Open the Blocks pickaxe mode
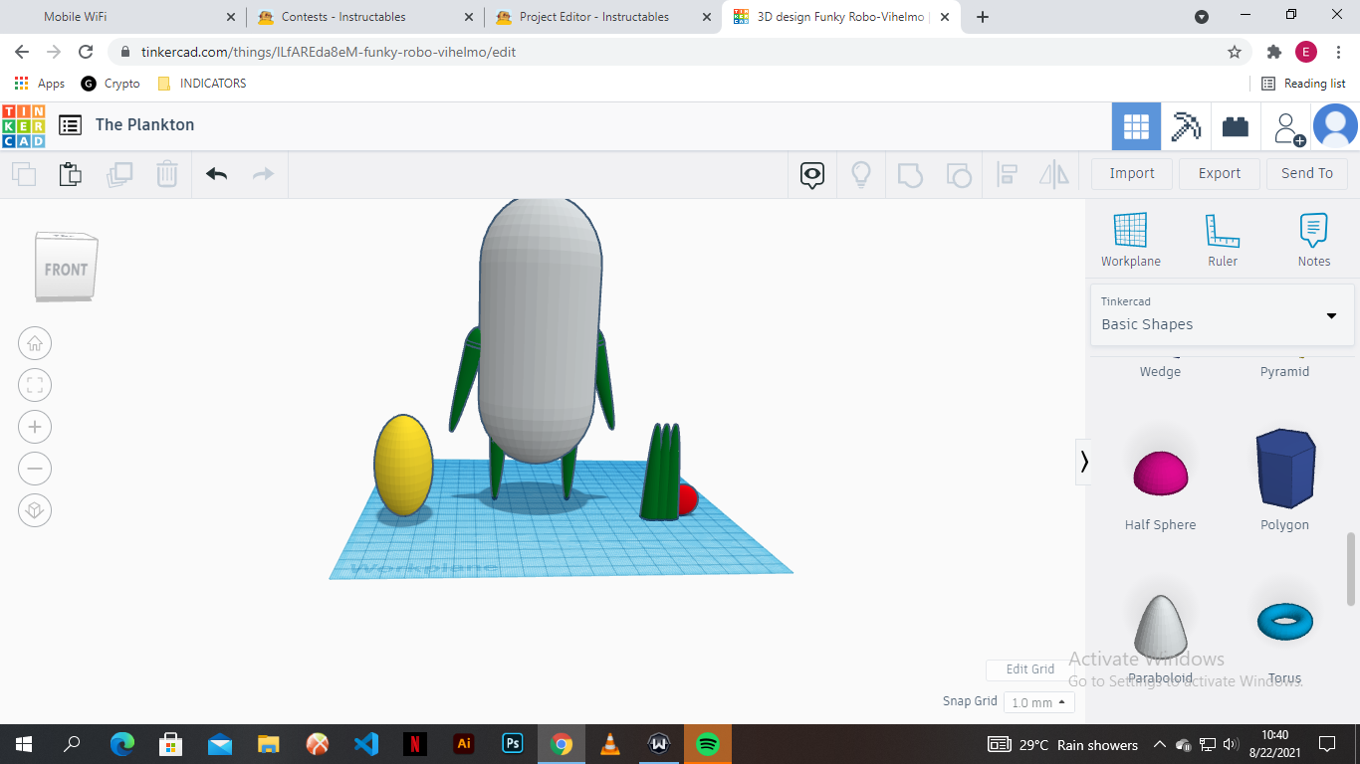 [x=1186, y=126]
